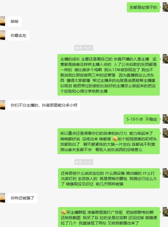Viewport: 168px width, 227px height.
Task: Select the long message starting 主播的成长
Action: (109, 75)
